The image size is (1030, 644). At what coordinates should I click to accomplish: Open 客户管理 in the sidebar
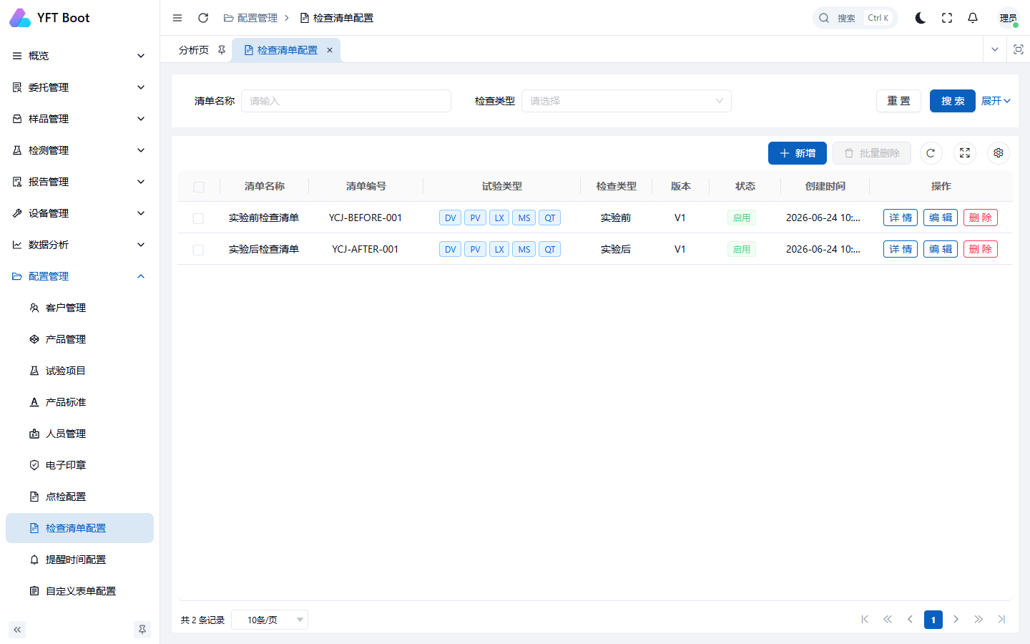(x=79, y=308)
